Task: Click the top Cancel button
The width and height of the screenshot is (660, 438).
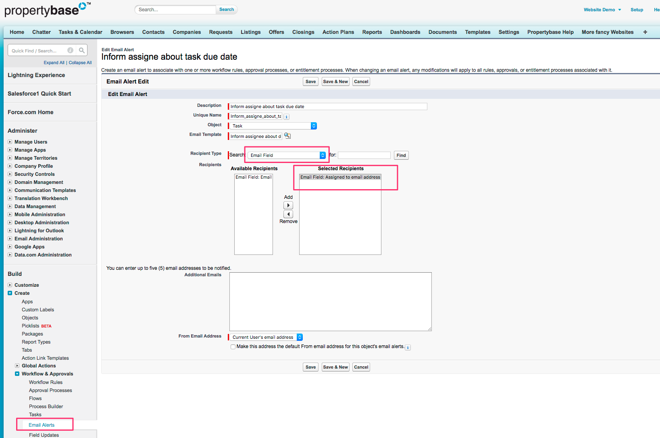Action: (x=361, y=81)
